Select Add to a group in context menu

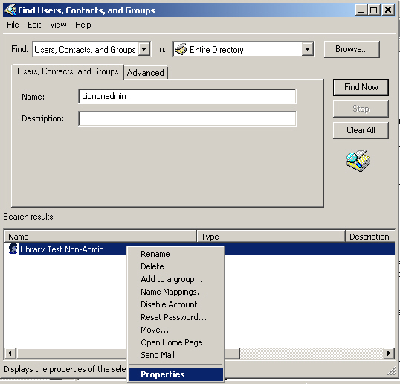(175, 279)
